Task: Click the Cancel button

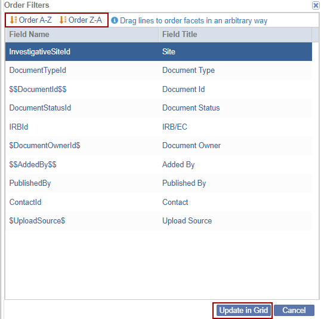Action: tap(294, 310)
